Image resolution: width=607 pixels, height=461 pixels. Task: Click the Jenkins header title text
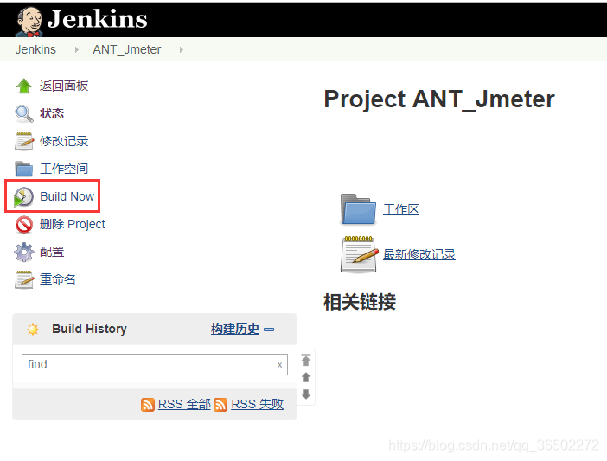tap(97, 19)
